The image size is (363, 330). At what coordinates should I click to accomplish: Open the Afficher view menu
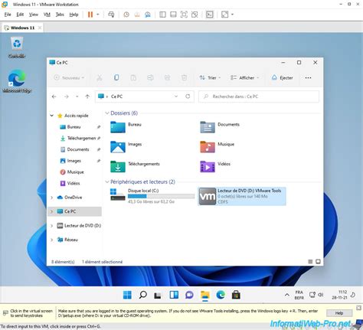click(244, 77)
